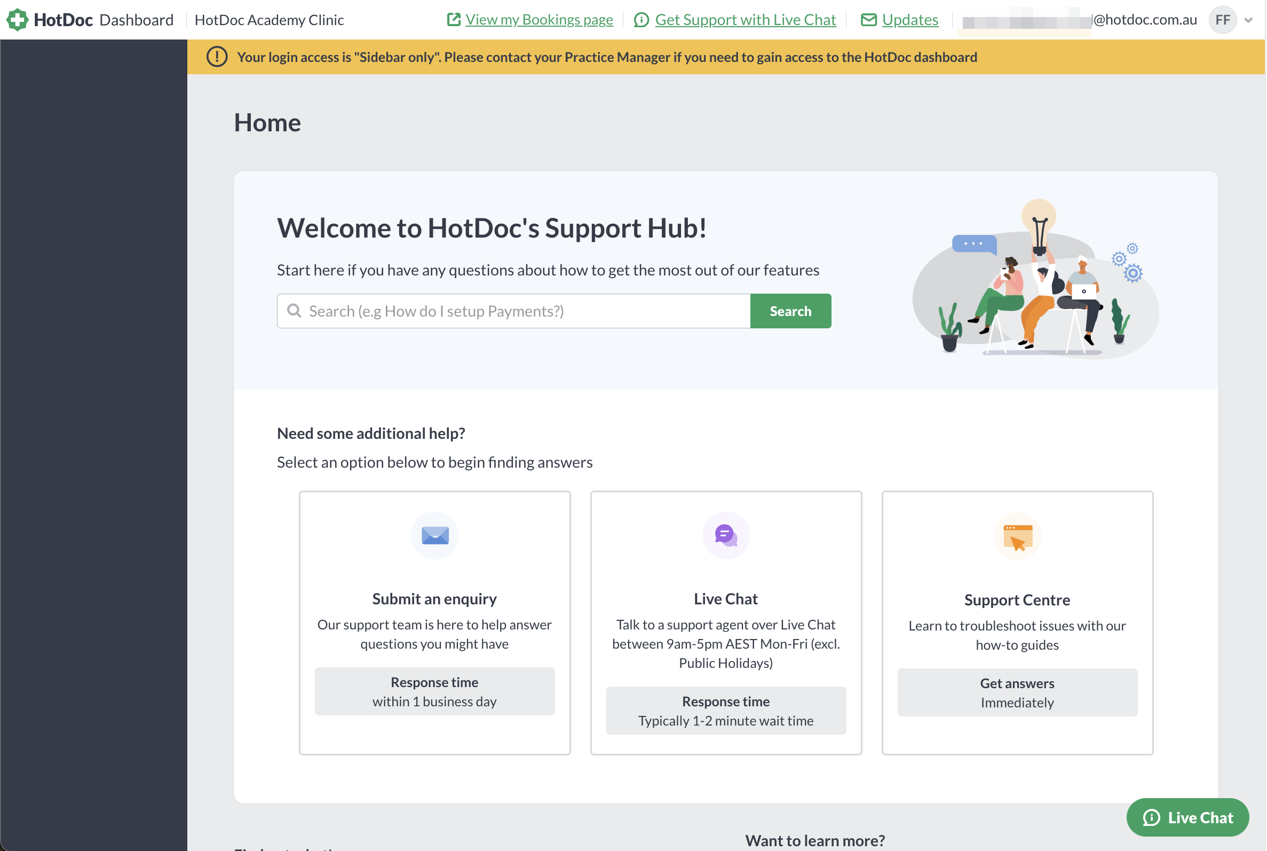
Task: Click 'Typically 1-2 minute wait time' box
Action: pyautogui.click(x=726, y=711)
